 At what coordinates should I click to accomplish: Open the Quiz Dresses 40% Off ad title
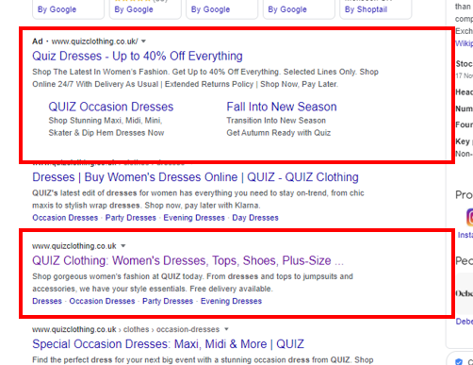[138, 56]
